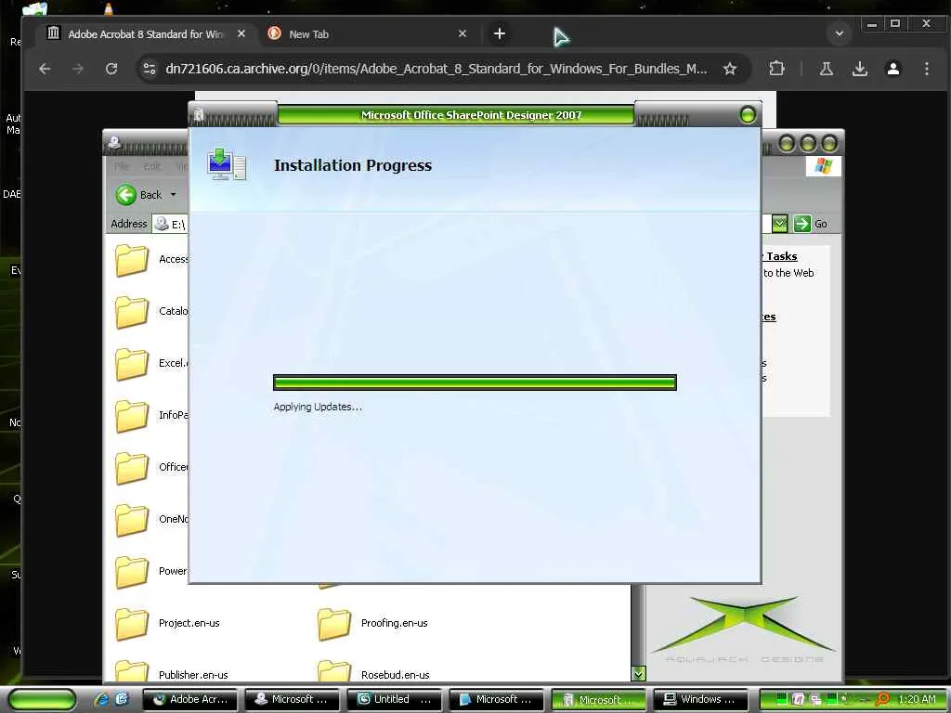Image resolution: width=951 pixels, height=713 pixels.
Task: Open the Explorer address bar dropdown arrow
Action: 779,224
